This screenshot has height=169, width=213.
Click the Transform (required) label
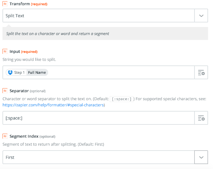click(x=28, y=4)
